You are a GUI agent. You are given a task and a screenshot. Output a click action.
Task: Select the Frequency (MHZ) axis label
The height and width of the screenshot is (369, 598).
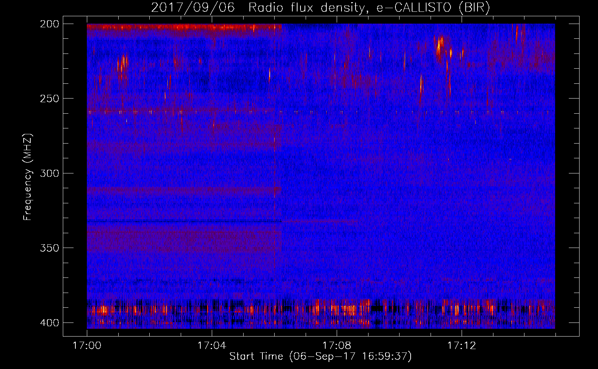tap(28, 177)
